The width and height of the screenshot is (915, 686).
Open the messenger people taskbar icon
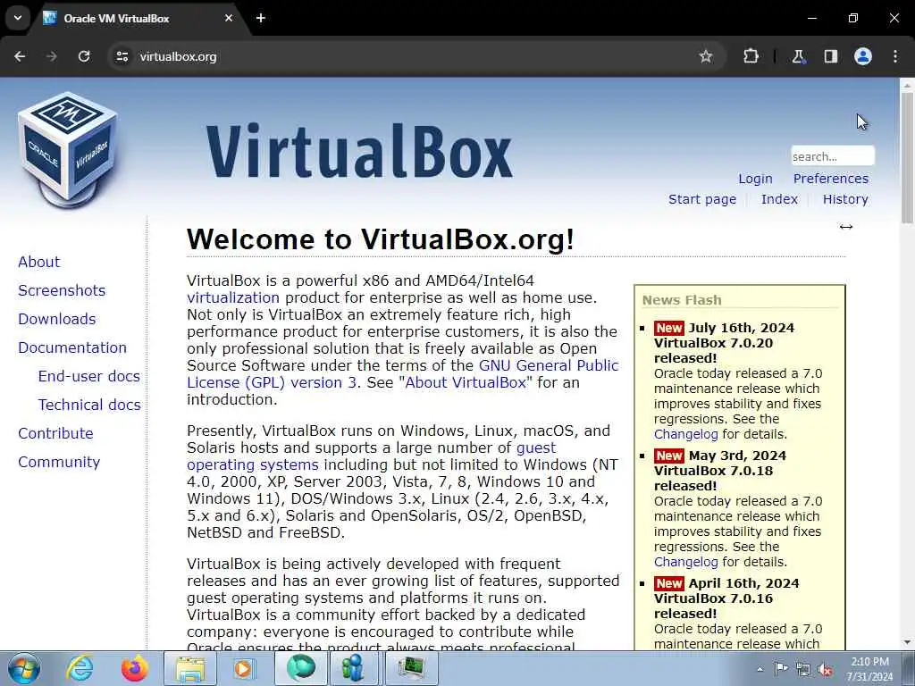[x=354, y=668]
